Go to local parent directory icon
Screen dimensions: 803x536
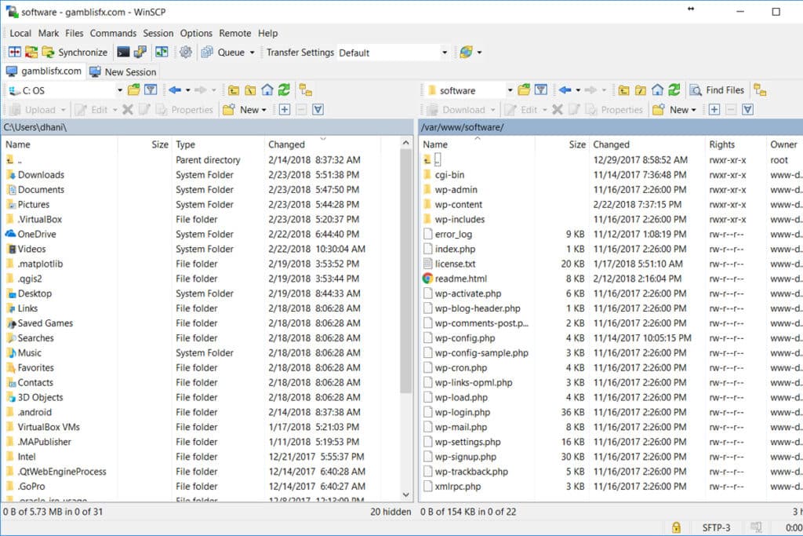click(x=234, y=90)
